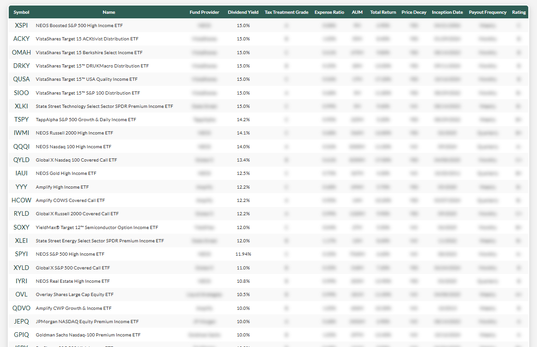The width and height of the screenshot is (537, 347).
Task: Select the DRKY symbol
Action: (x=21, y=66)
